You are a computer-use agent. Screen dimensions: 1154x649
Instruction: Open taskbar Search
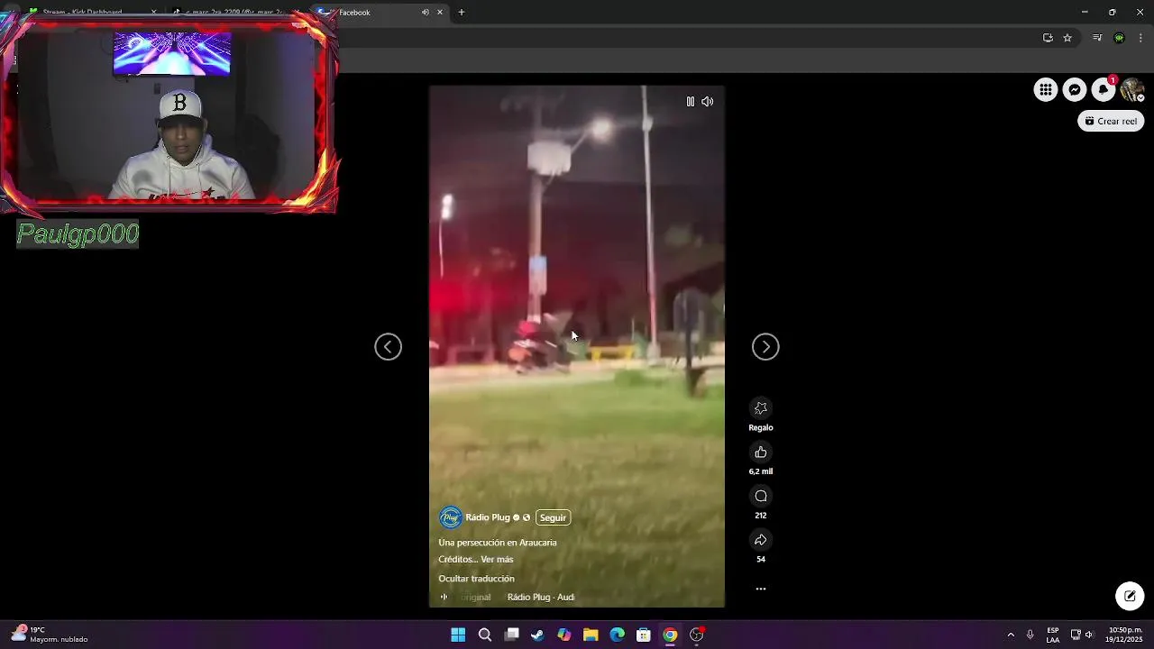(x=485, y=635)
